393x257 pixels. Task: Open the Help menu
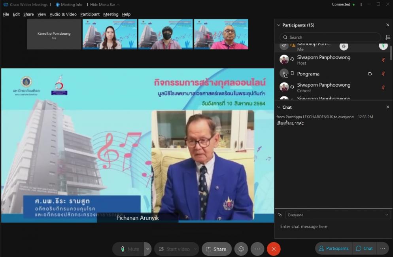126,14
